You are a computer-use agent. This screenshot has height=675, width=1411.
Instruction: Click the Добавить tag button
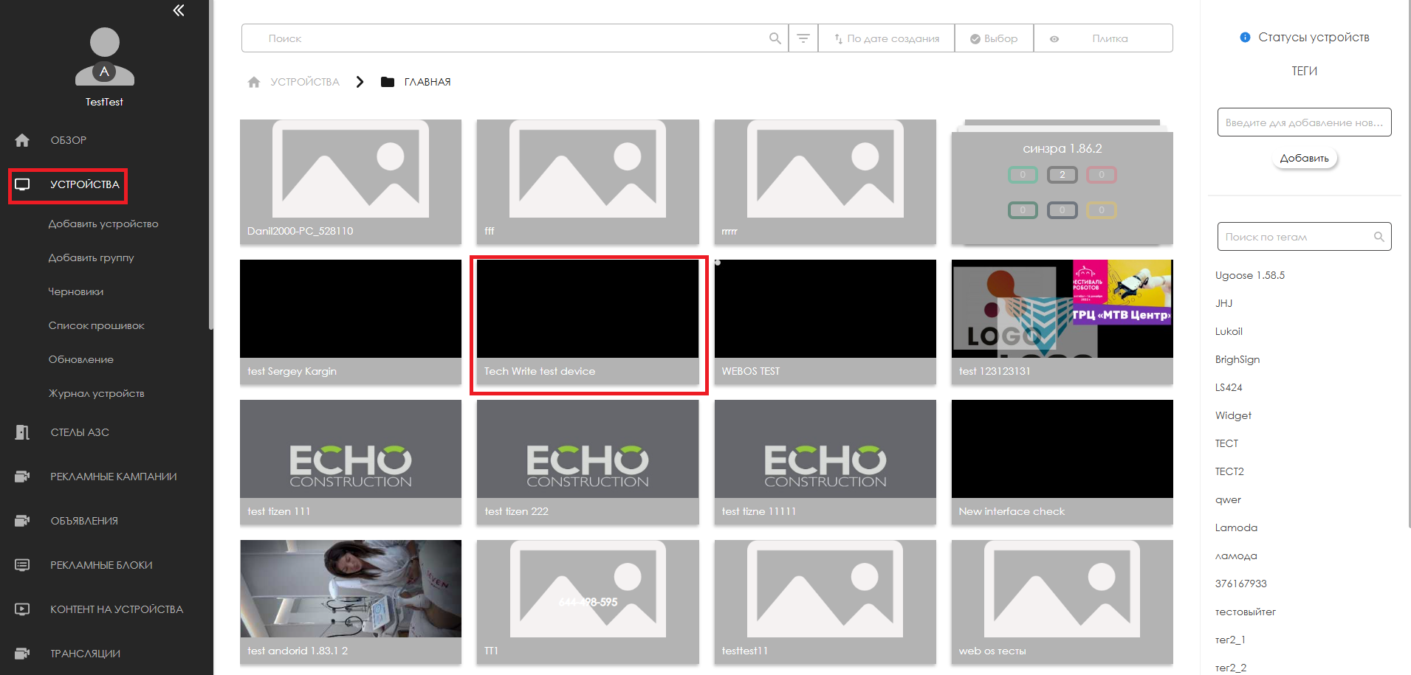[1304, 159]
